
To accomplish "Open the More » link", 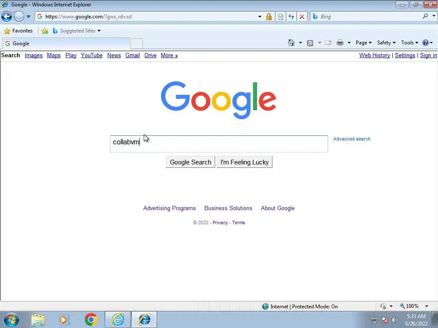I will (x=169, y=55).
